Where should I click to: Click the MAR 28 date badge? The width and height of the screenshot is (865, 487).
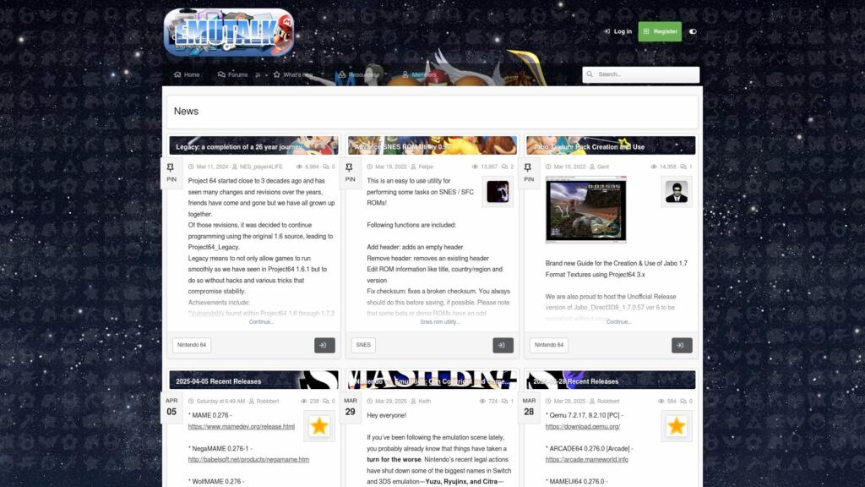tap(529, 407)
